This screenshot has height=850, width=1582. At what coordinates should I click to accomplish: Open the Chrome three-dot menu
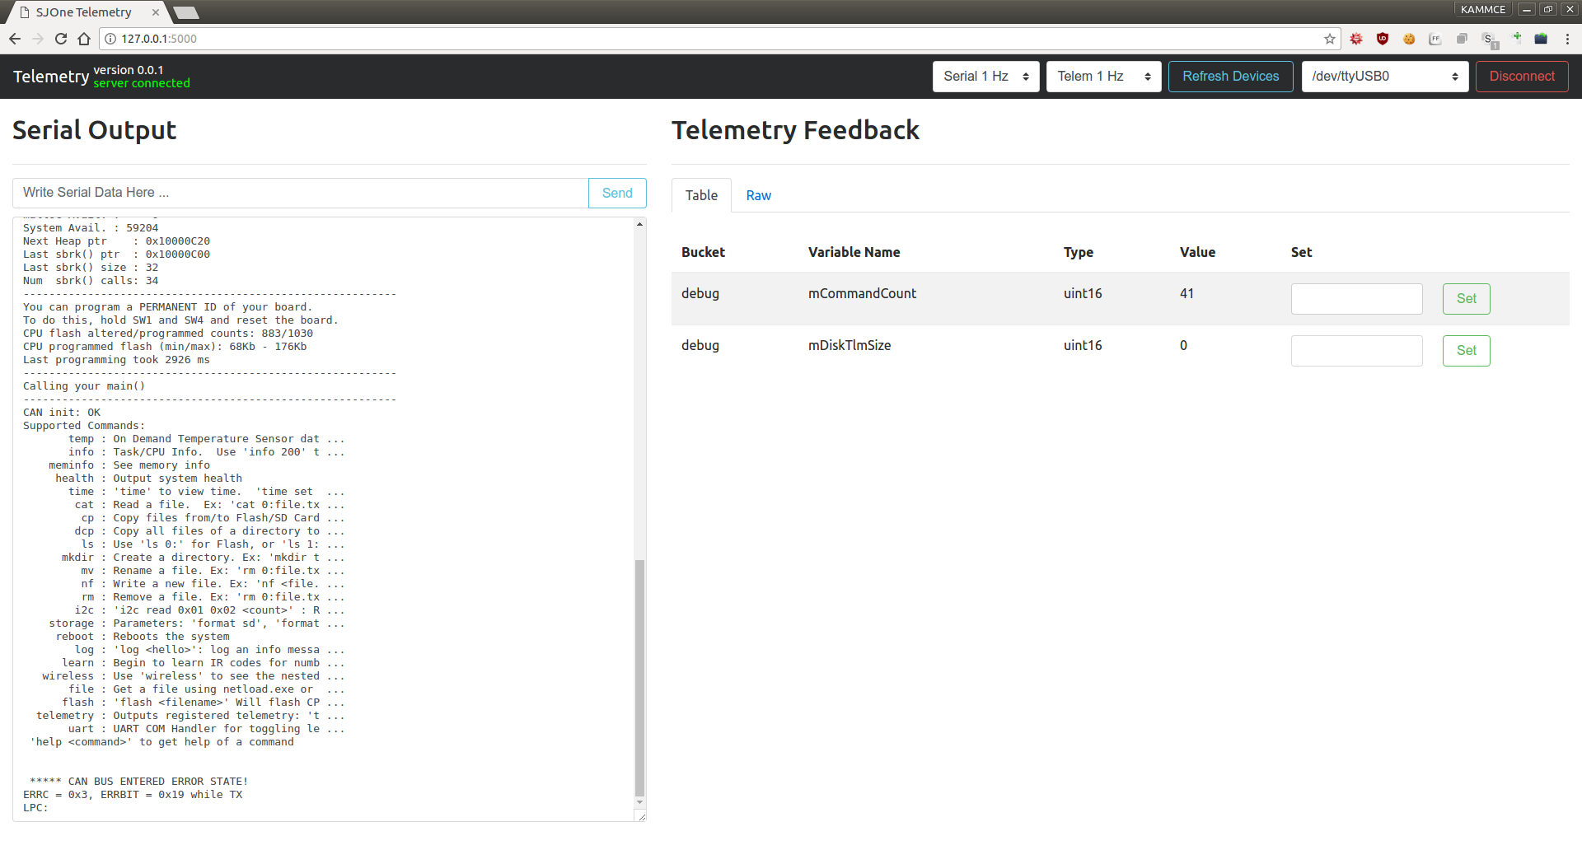tap(1567, 39)
